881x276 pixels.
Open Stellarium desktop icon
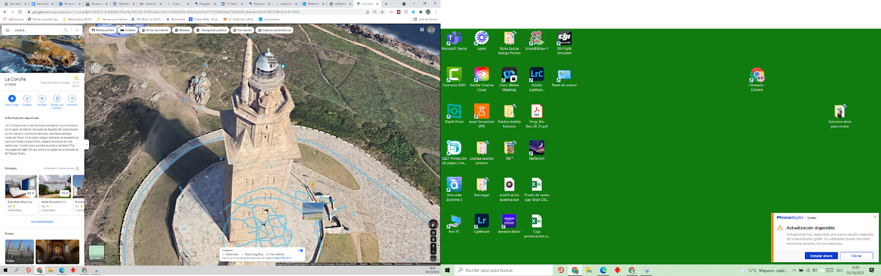pyautogui.click(x=537, y=150)
